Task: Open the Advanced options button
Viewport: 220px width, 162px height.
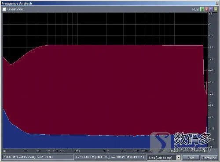Action: tap(209, 158)
